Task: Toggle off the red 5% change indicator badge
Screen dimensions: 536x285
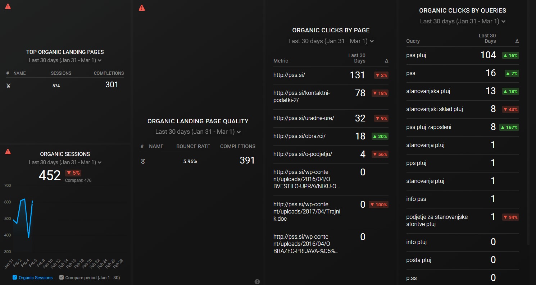Action: [73, 173]
